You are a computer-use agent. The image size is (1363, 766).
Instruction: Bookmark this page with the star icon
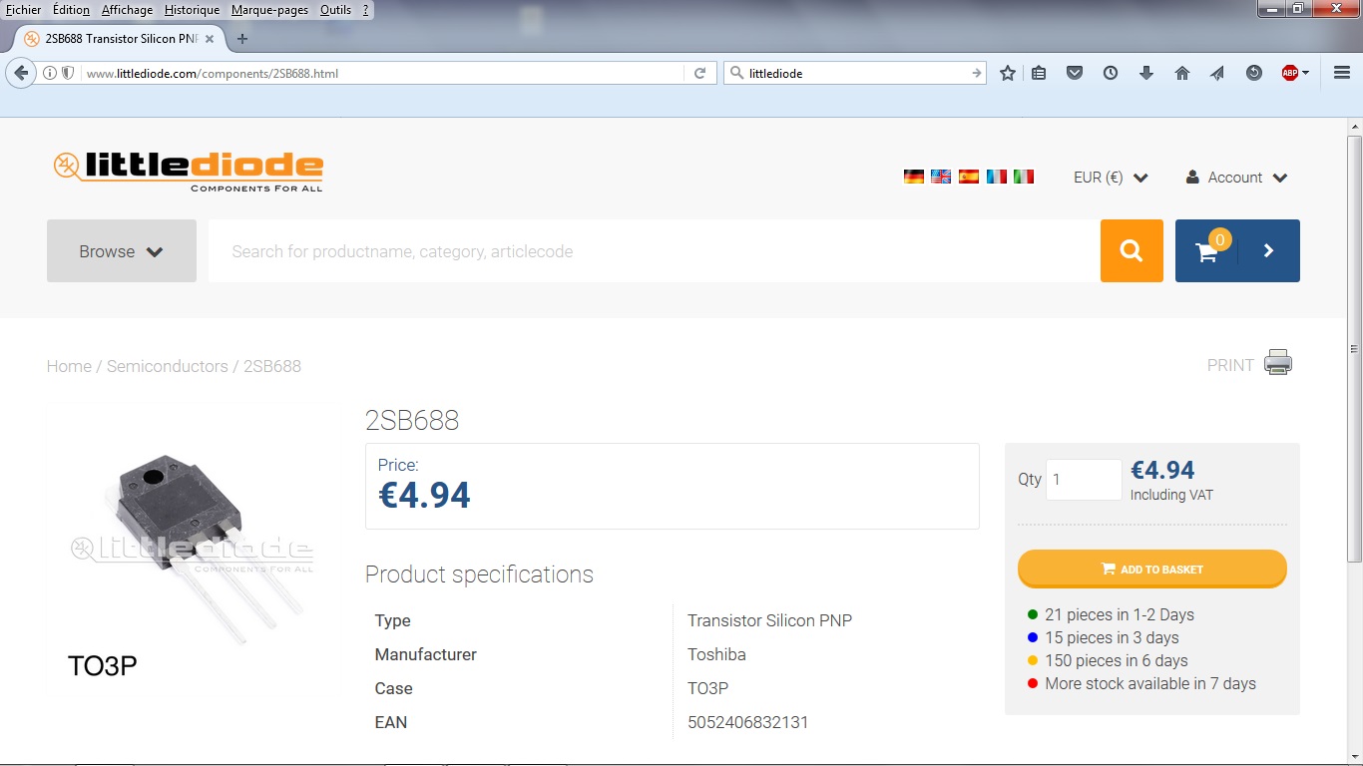(1008, 73)
